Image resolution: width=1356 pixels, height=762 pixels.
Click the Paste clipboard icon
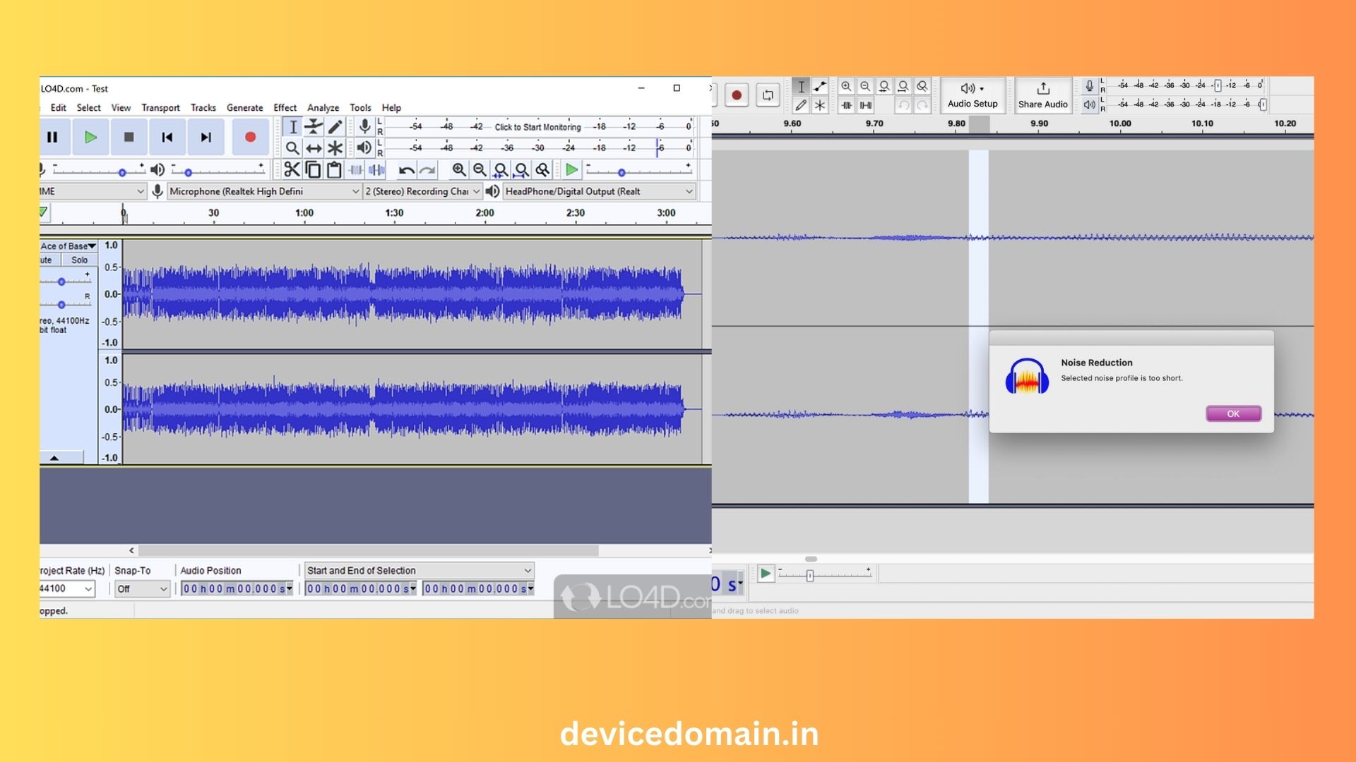coord(334,170)
